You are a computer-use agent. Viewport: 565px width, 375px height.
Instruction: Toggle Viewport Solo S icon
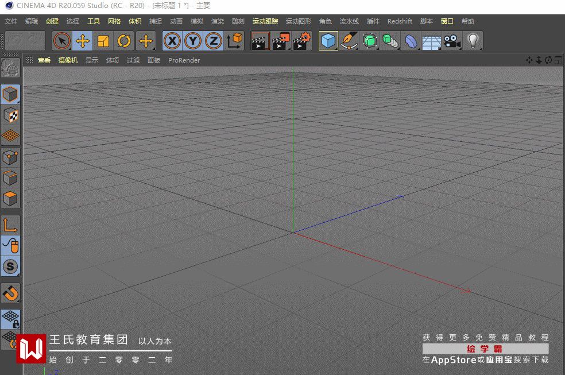coord(10,266)
